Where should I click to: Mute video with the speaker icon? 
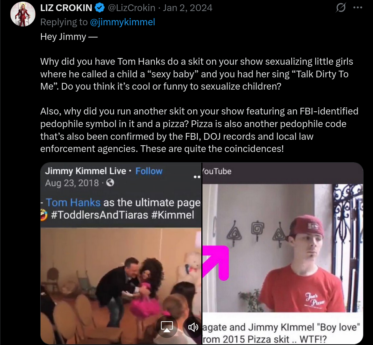[193, 327]
